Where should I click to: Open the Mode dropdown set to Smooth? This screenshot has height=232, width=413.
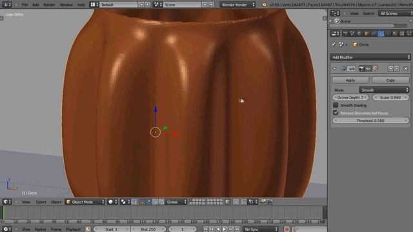385,90
